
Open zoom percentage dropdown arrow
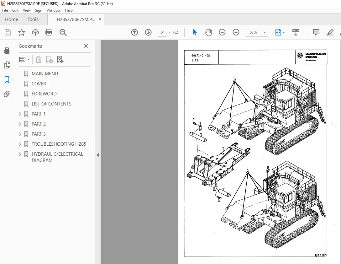pos(265,32)
